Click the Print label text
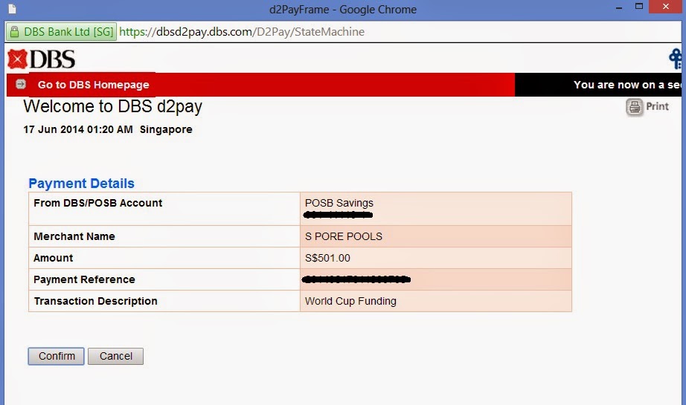 (x=657, y=106)
